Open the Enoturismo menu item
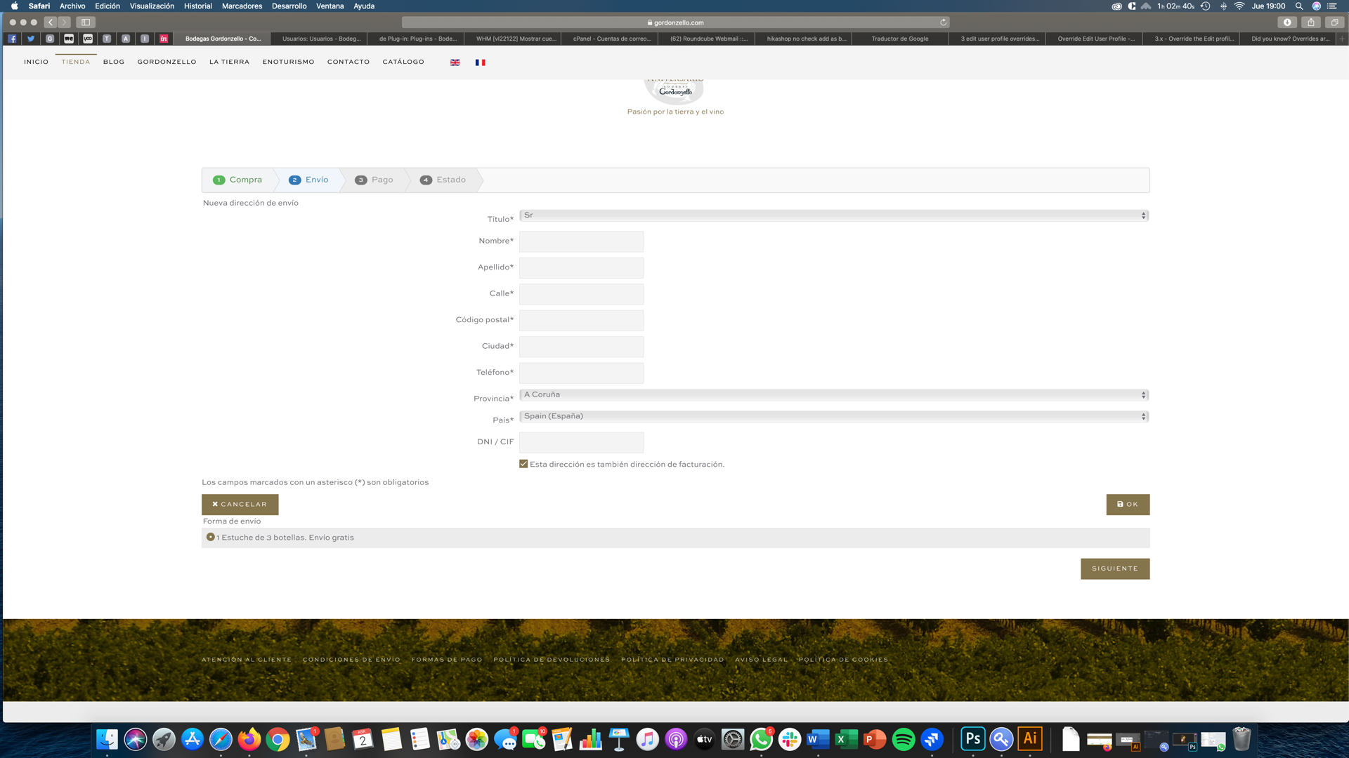This screenshot has width=1349, height=758. pyautogui.click(x=288, y=62)
